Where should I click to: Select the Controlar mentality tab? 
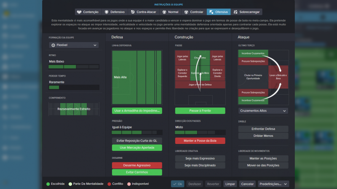click(x=193, y=12)
